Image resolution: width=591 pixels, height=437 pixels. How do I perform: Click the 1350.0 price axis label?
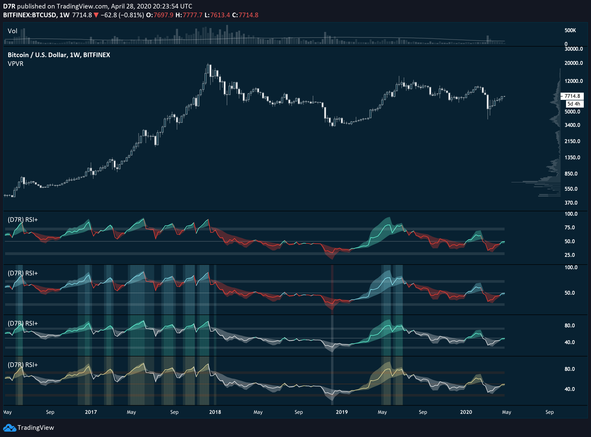tap(572, 158)
